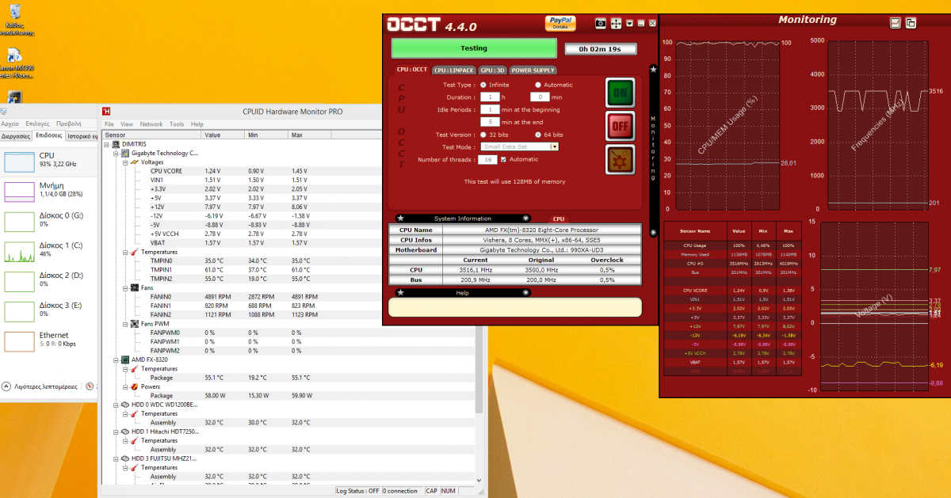Viewport: 951px width, 498px height.
Task: Collapse the Voltages tree node
Action: [124, 162]
